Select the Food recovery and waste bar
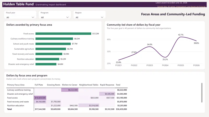Viewport: 209px width, 117px height. point(49,54)
